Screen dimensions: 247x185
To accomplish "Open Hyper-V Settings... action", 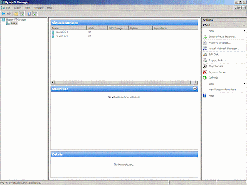I will pos(220,43).
